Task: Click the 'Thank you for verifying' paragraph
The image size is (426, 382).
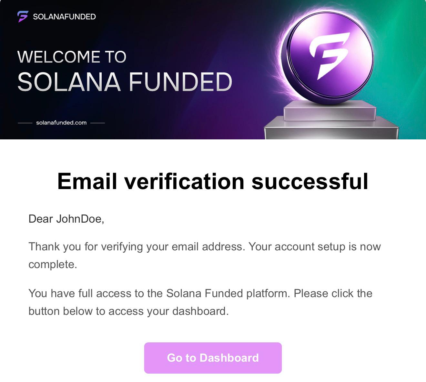Action: (204, 246)
